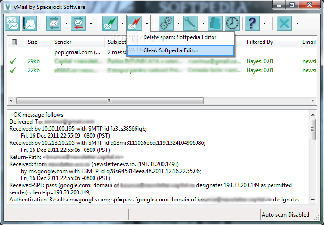The width and height of the screenshot is (324, 225).
Task: Choose 'Delete spam: Softpedia Editor' menu entry
Action: [x=180, y=37]
